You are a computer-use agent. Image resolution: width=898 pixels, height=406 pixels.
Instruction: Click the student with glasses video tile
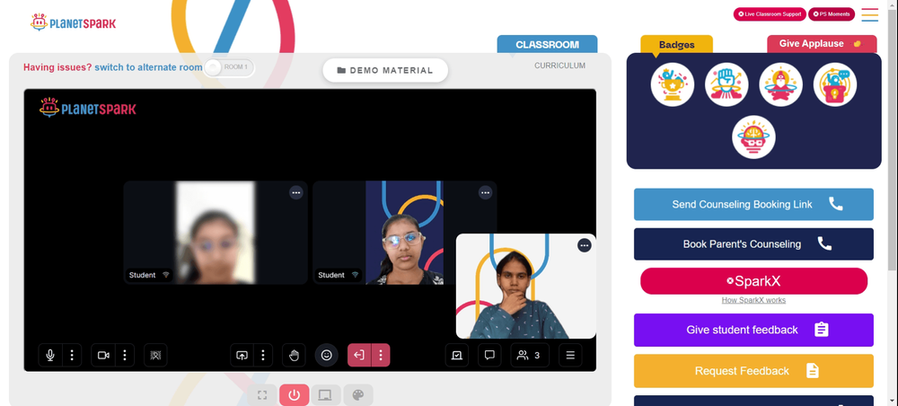404,232
